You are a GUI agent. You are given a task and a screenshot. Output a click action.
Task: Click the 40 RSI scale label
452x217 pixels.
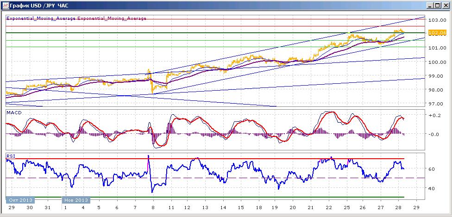(432, 188)
